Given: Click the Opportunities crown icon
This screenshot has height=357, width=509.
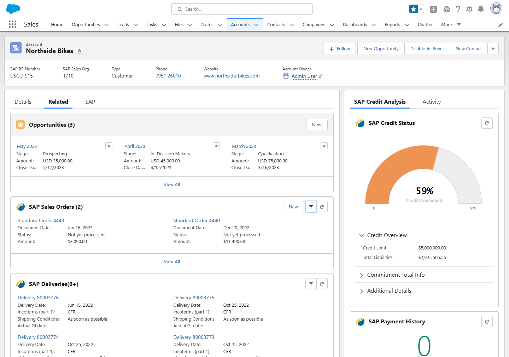Looking at the screenshot, I should 21,125.
